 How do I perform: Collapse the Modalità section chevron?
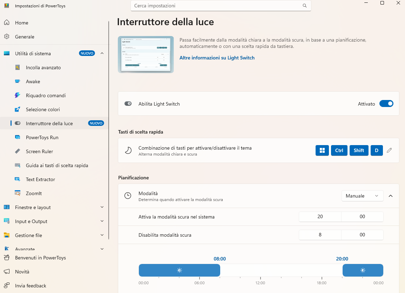pyautogui.click(x=391, y=196)
